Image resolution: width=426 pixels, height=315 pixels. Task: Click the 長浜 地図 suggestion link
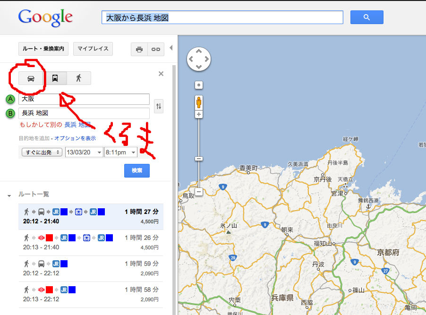coord(77,125)
